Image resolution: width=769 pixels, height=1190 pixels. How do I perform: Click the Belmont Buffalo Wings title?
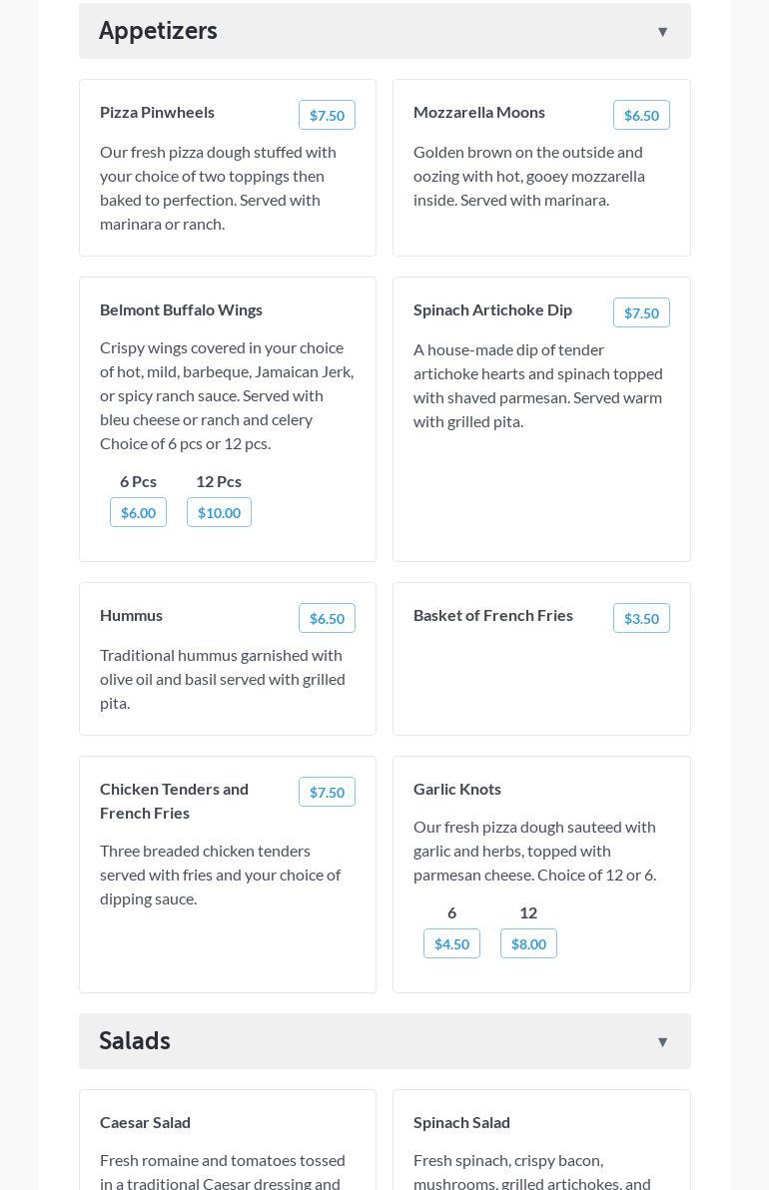[181, 309]
